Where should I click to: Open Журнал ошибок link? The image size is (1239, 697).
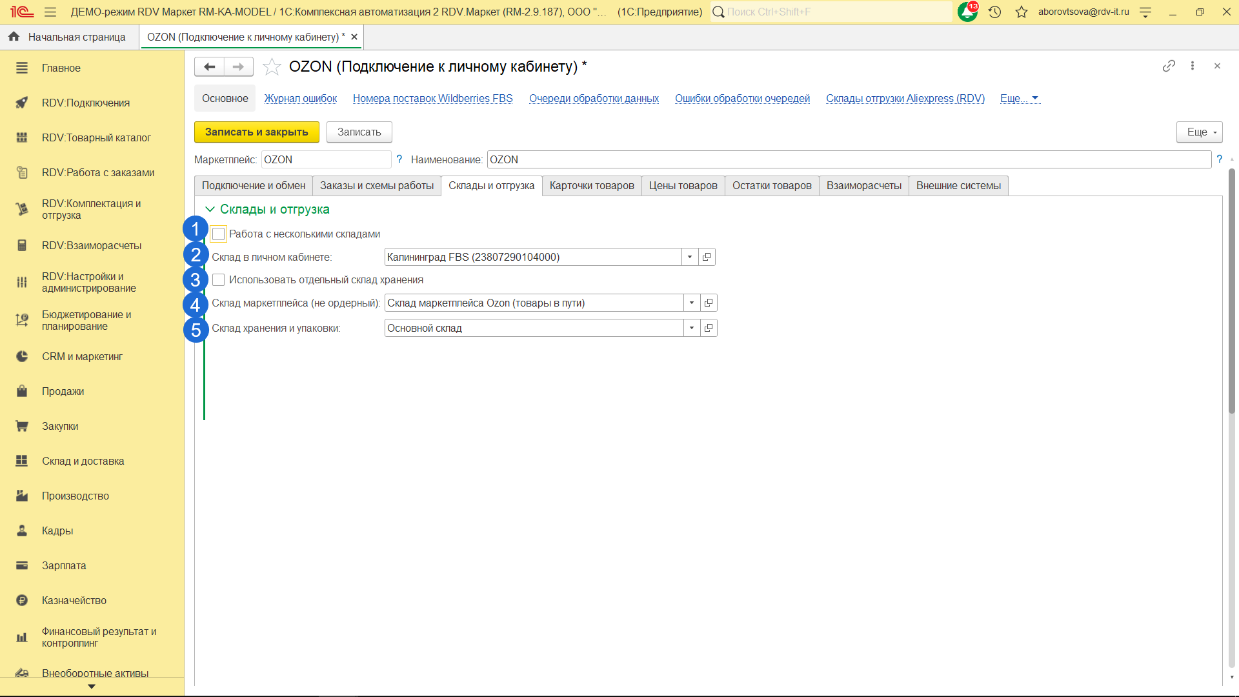pyautogui.click(x=300, y=98)
